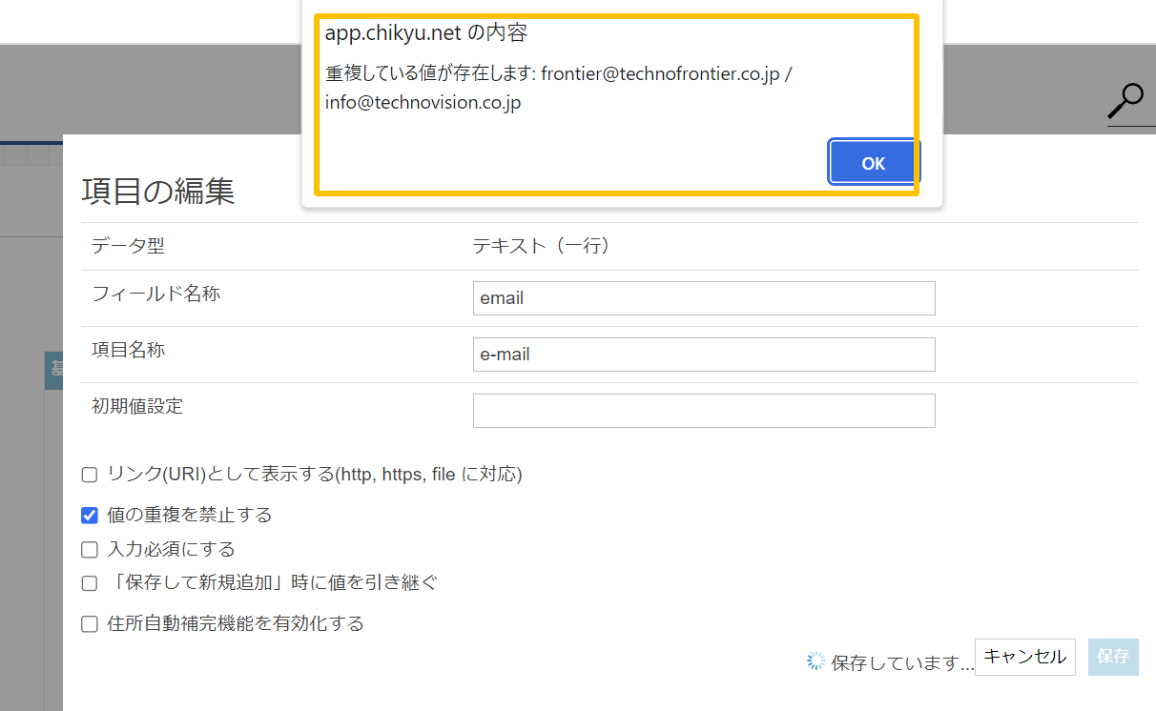This screenshot has width=1156, height=711.
Task: Click the データ型 row label
Action: (128, 246)
